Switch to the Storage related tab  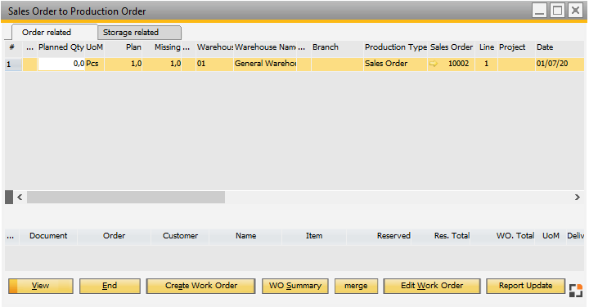click(139, 33)
